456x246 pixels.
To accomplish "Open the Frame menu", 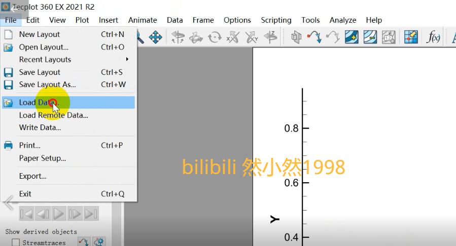I will (x=203, y=20).
